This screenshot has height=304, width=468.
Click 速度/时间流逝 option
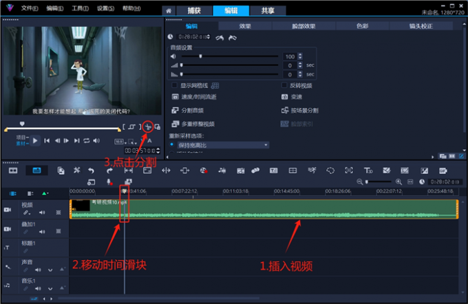[194, 97]
